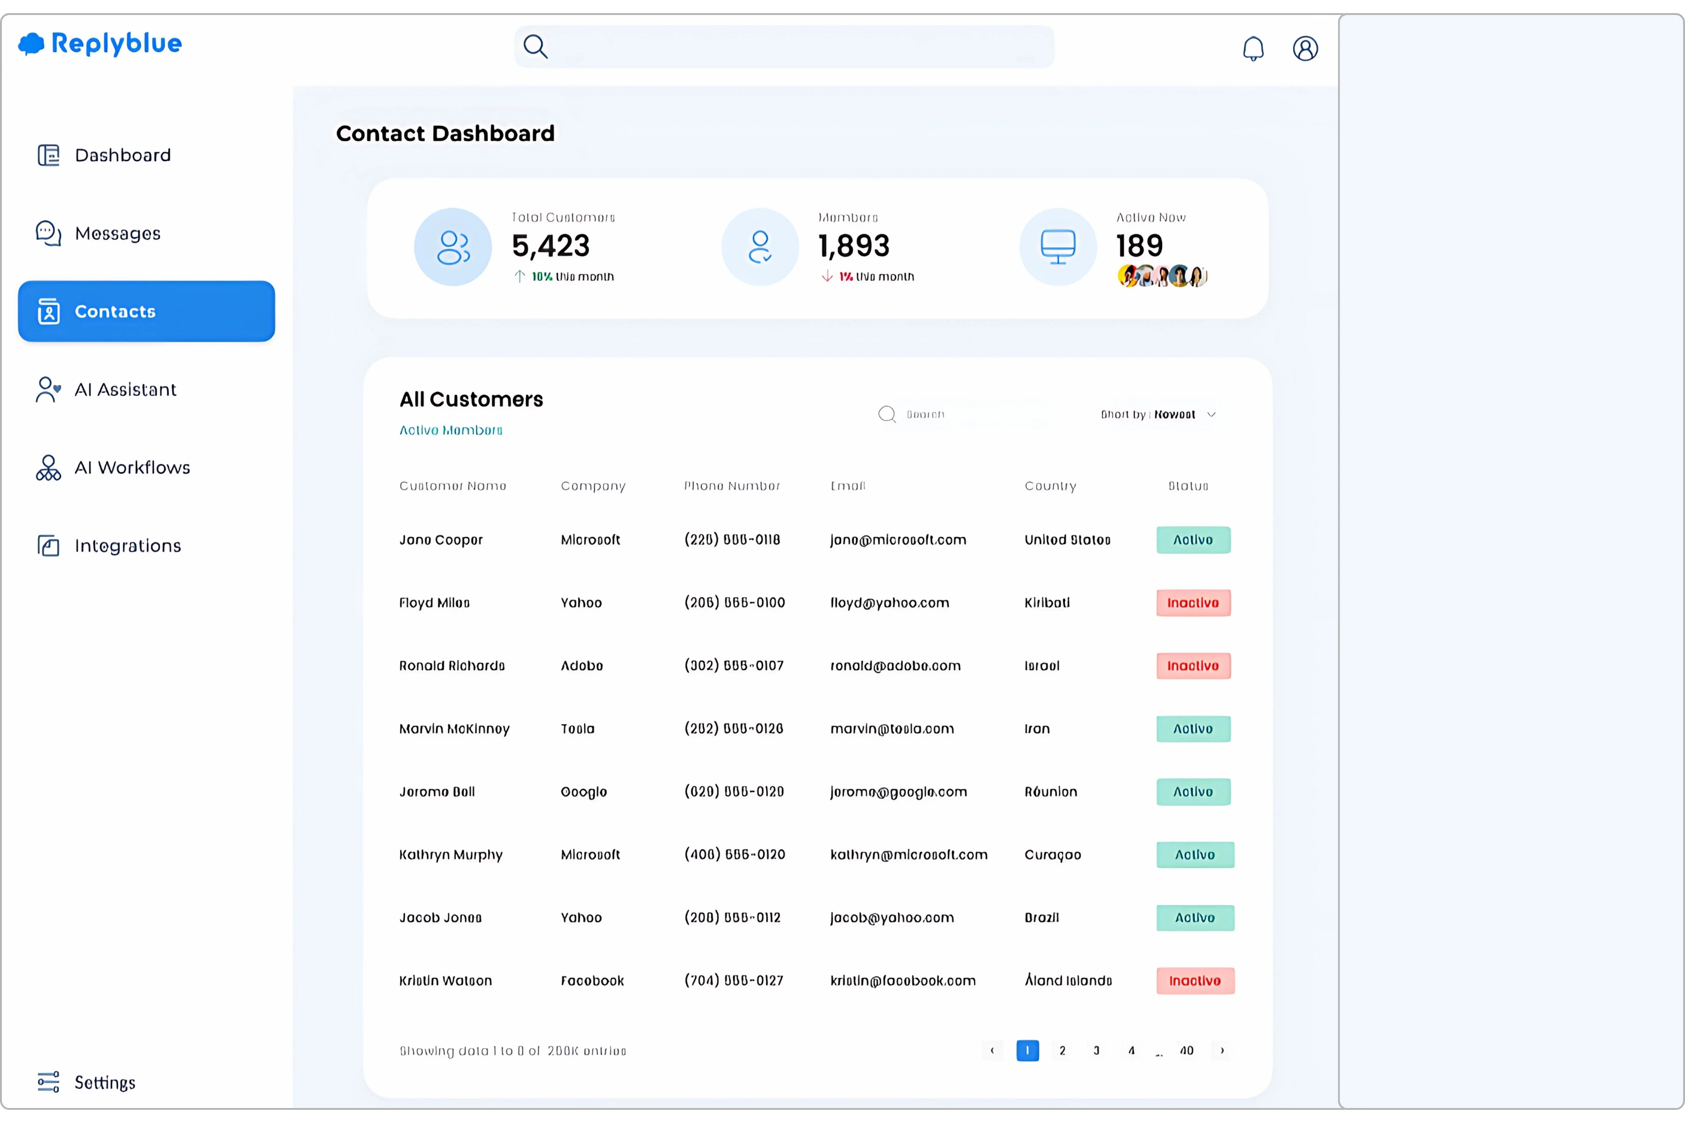Click the Members person-check icon
This screenshot has height=1123, width=1685.
pyautogui.click(x=759, y=247)
